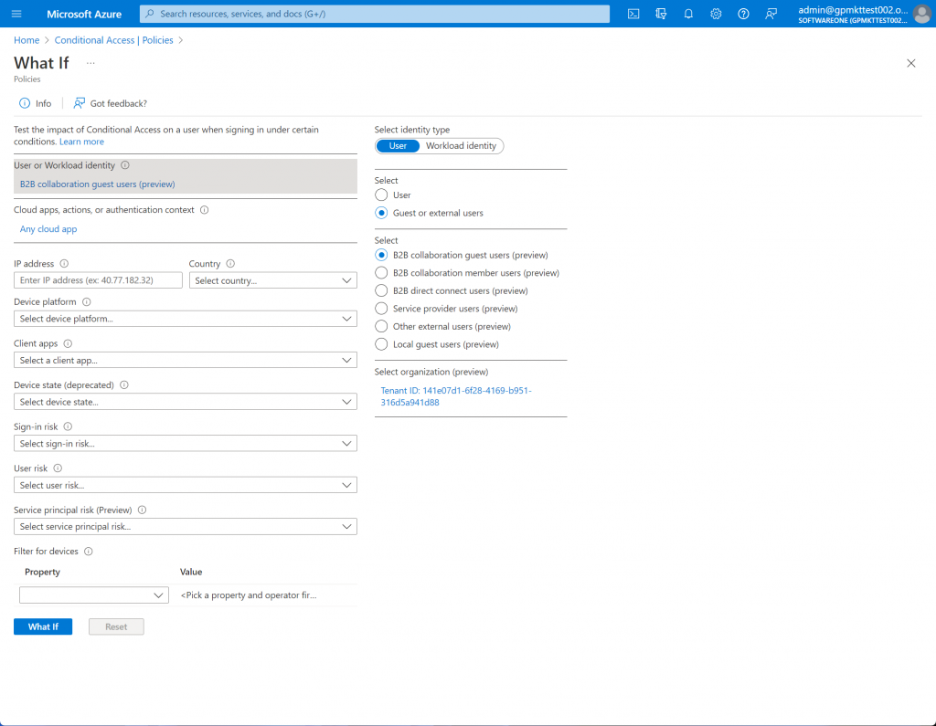The image size is (936, 726).
Task: Launch Cloud Shell from the top bar
Action: tap(633, 14)
